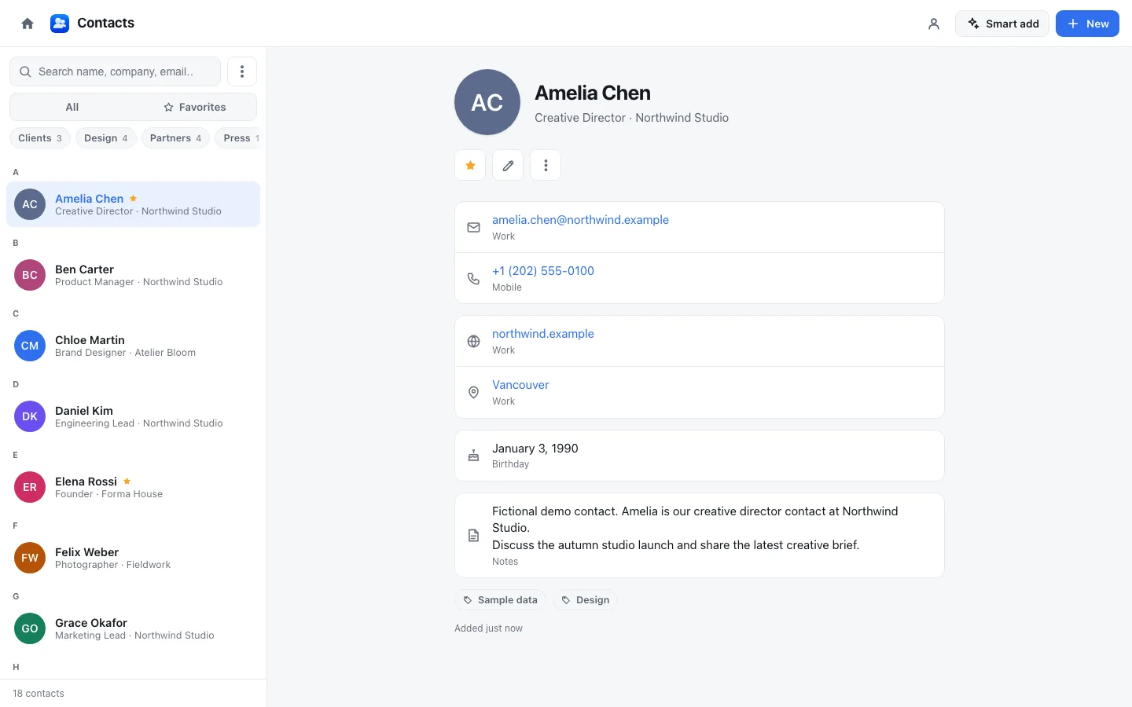Open the Vancouver address link
1132x707 pixels.
pos(520,385)
